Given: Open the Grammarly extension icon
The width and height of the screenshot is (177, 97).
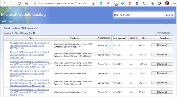Looking at the screenshot, I should tap(101, 3).
